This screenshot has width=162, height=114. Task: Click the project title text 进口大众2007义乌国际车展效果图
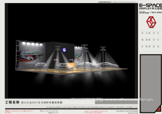pos(42,103)
